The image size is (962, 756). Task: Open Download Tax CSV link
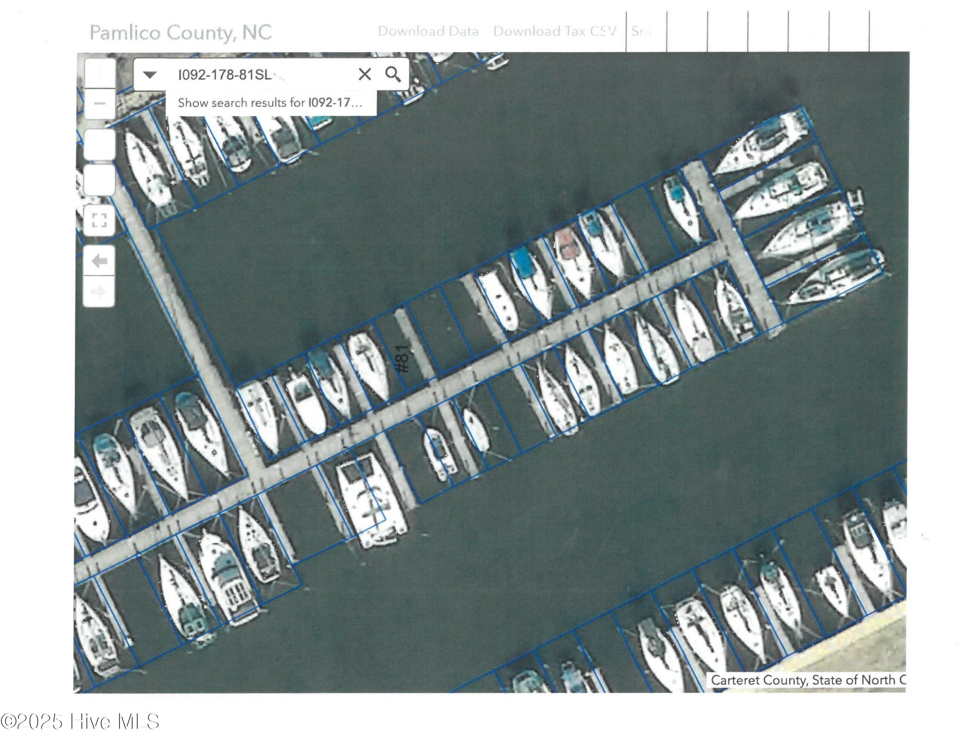[555, 31]
